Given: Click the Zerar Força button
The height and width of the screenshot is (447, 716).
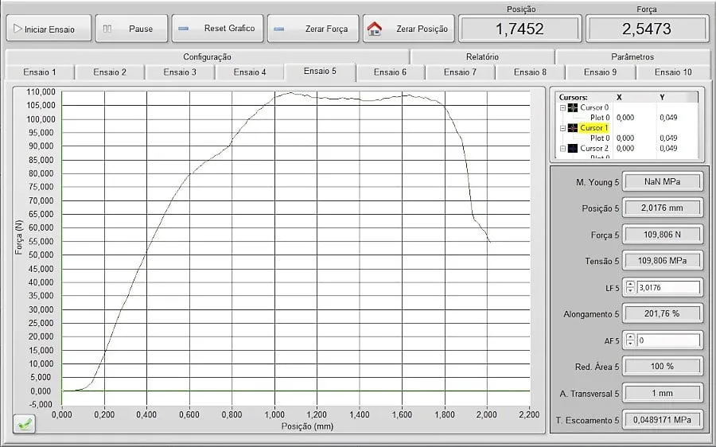Looking at the screenshot, I should (x=313, y=29).
